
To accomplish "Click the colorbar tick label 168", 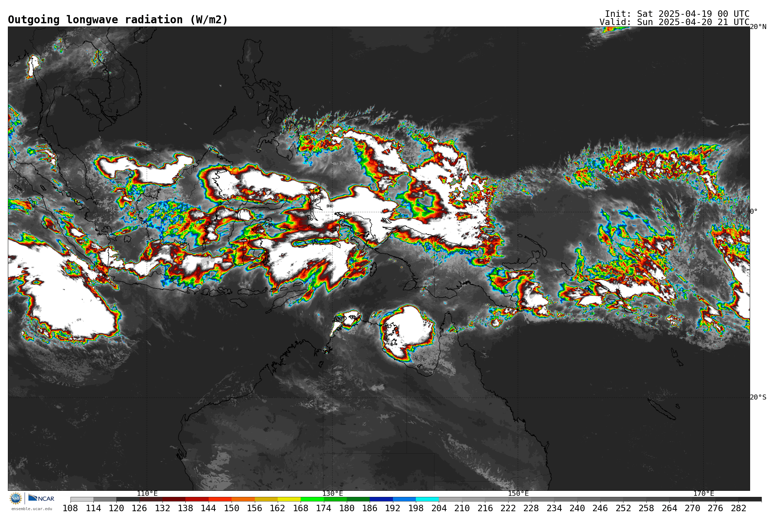I will [x=301, y=508].
